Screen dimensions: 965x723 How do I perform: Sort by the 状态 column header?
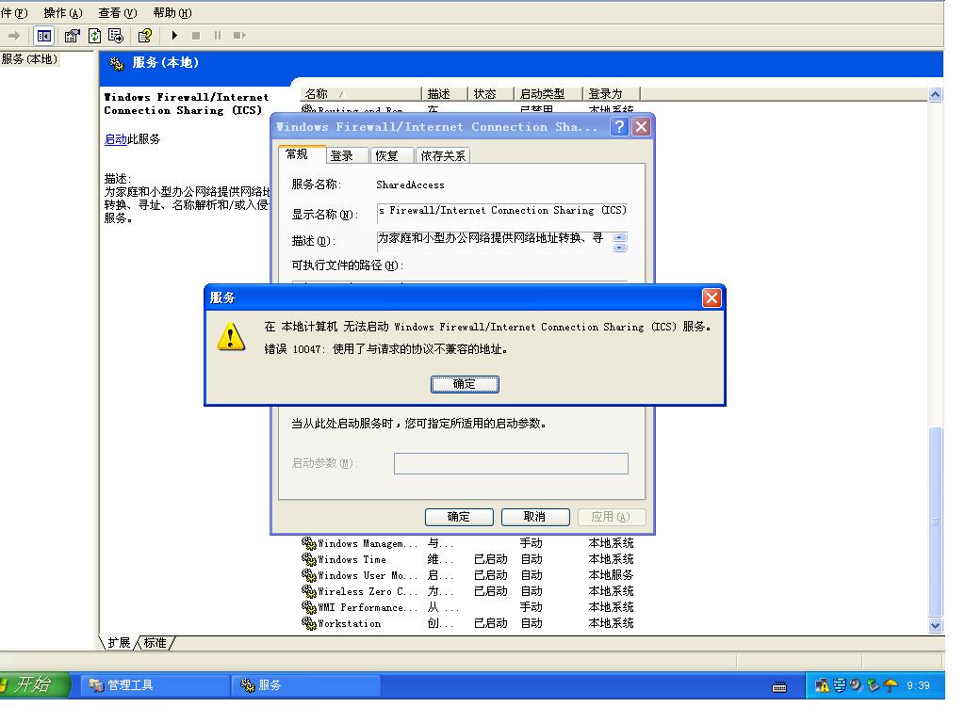point(490,94)
